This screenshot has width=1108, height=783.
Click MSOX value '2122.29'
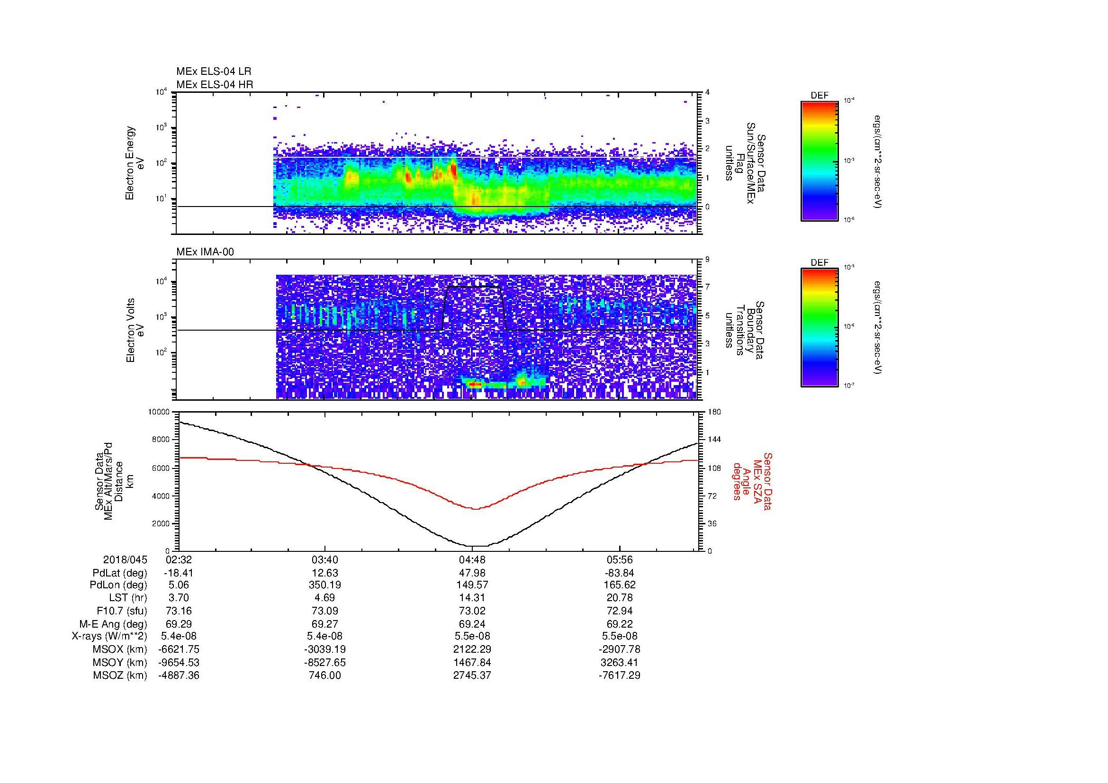coord(472,649)
